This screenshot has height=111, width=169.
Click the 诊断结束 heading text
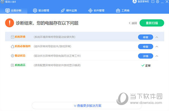47,23
